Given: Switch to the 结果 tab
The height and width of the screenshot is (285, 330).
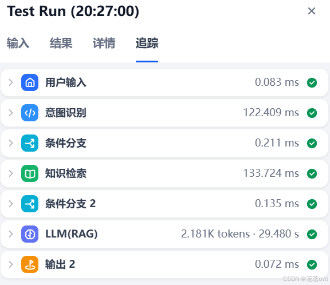Looking at the screenshot, I should click(x=61, y=43).
